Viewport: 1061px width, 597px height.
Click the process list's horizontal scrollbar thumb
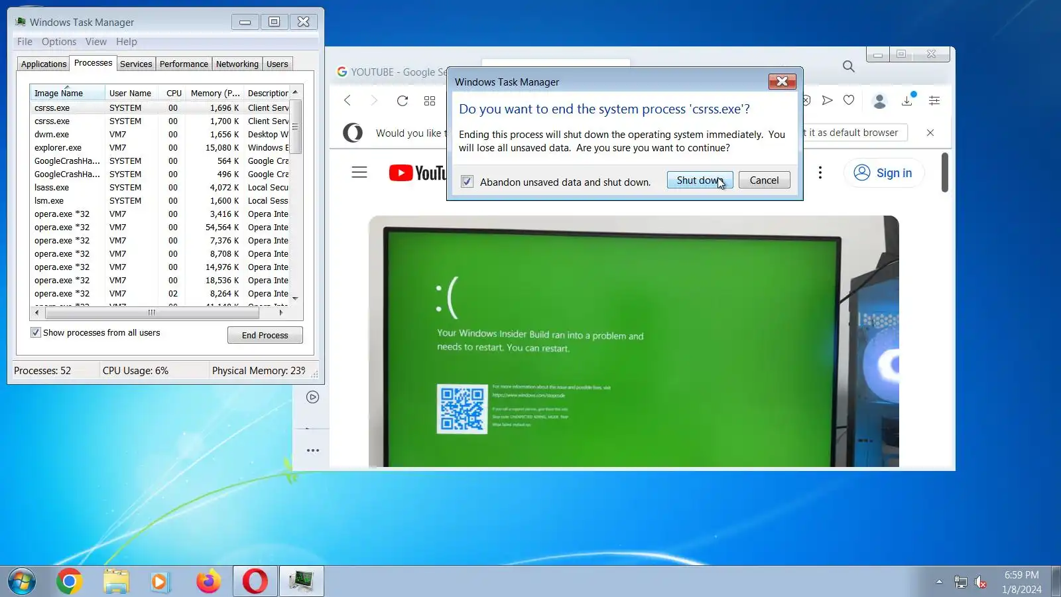point(153,312)
